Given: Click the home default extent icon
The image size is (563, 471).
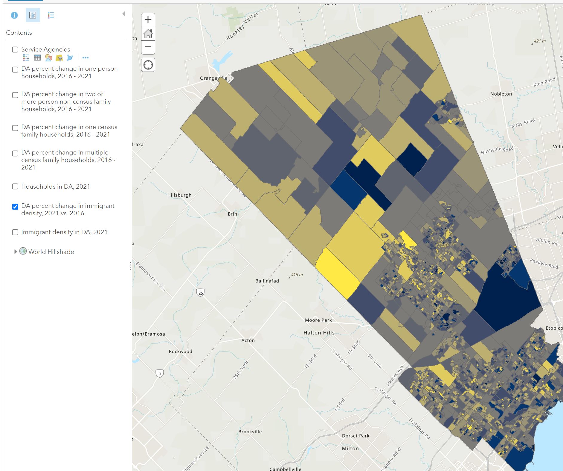Looking at the screenshot, I should coord(148,34).
